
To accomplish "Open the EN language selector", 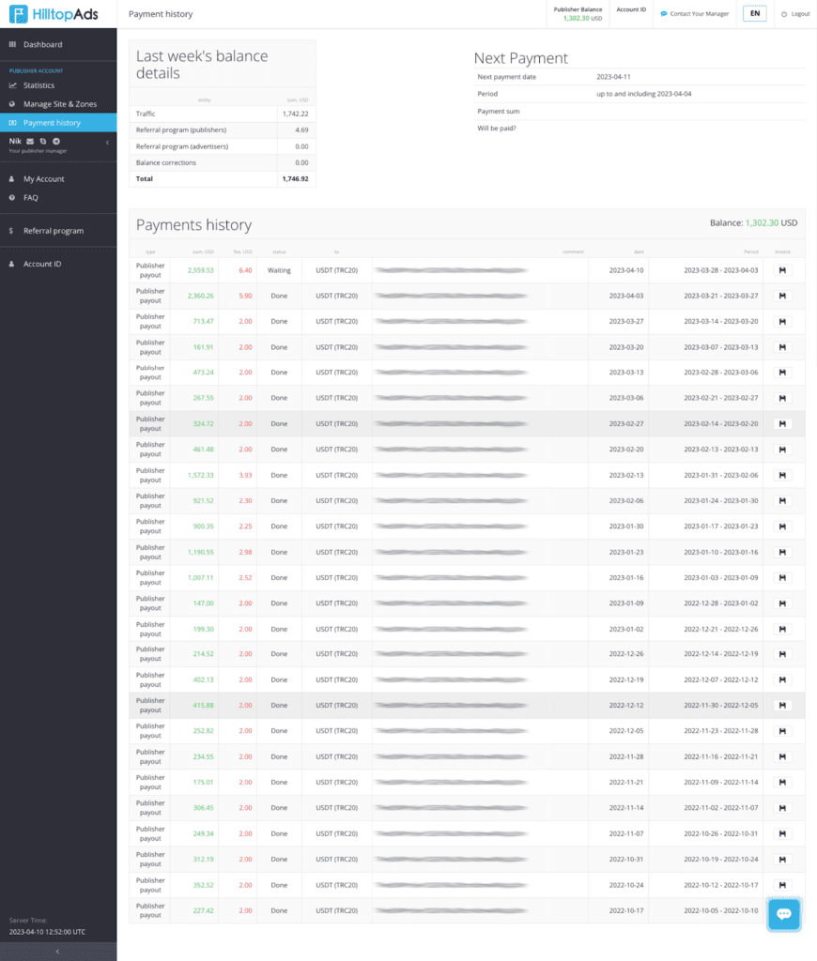I will (754, 13).
